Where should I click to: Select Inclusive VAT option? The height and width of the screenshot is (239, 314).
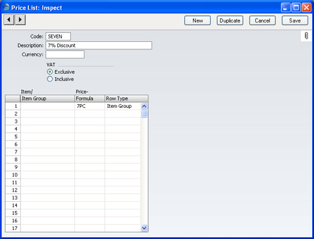point(50,79)
